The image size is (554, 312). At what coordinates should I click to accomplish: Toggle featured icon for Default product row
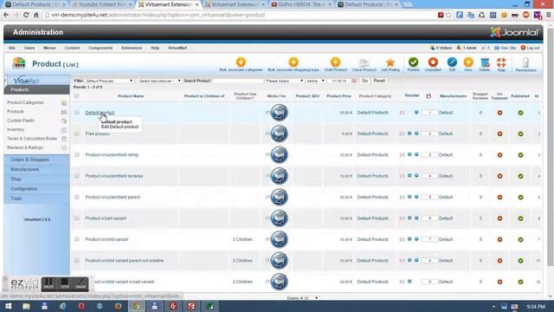[x=499, y=113]
